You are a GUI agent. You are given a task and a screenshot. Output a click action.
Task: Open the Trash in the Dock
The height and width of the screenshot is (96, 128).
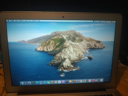tap(101, 80)
